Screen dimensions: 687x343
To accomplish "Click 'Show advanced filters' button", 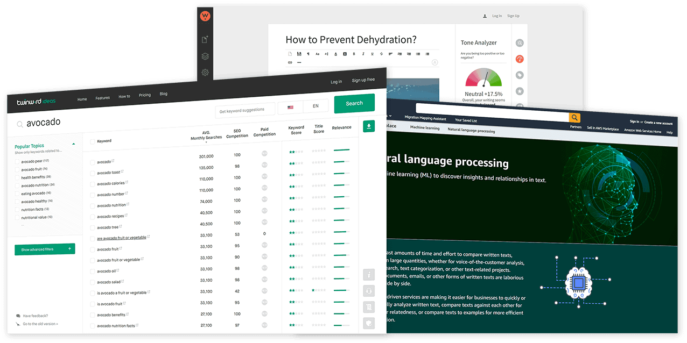I will pos(45,249).
